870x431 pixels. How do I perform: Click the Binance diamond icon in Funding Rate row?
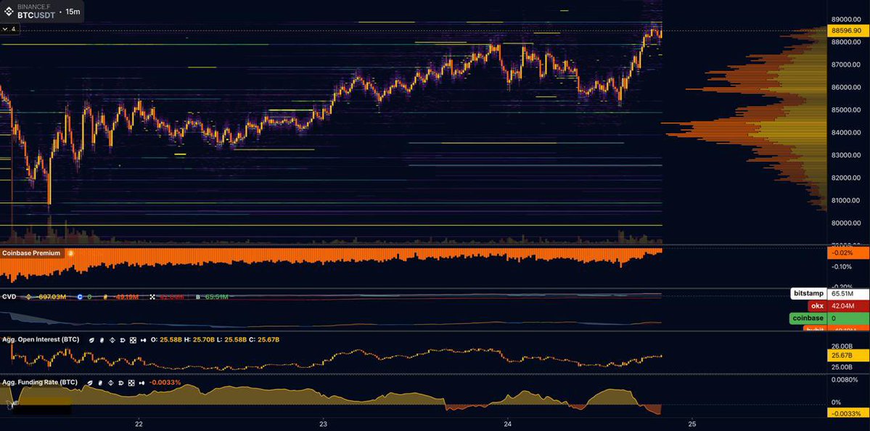click(110, 382)
